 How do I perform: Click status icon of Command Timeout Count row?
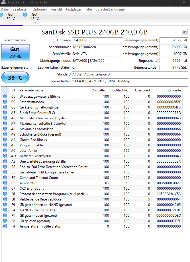point(5,177)
